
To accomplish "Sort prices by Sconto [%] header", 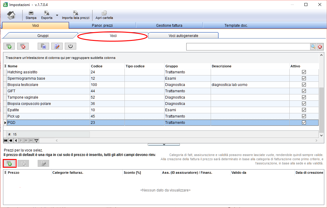I will click(142, 173).
